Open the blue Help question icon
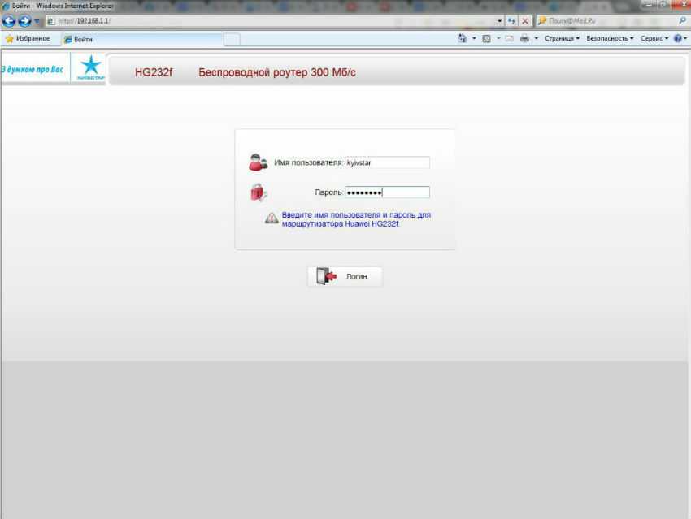This screenshot has height=519, width=691. coord(677,38)
